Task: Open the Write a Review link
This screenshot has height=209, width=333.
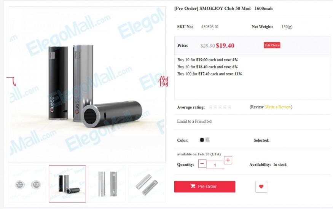Action: [278, 107]
